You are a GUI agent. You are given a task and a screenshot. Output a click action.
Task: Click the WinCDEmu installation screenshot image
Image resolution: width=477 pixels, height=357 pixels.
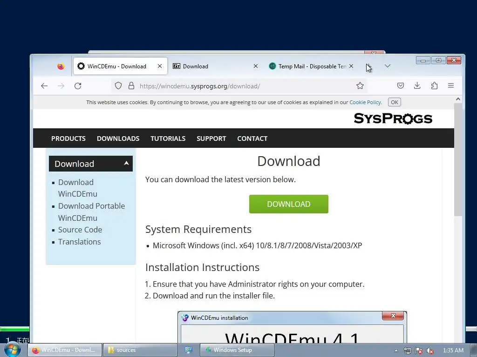[x=292, y=327]
